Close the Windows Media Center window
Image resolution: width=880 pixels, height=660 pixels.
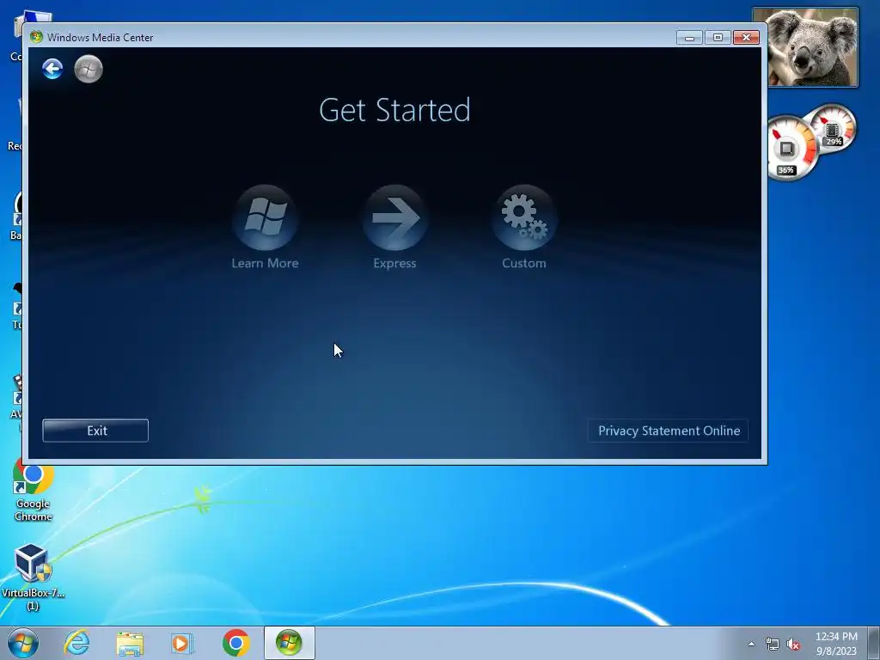(746, 38)
